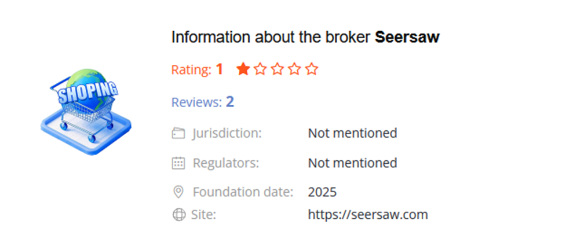Click the broker name Seersaw in heading
Image resolution: width=584 pixels, height=239 pixels.
pos(407,38)
